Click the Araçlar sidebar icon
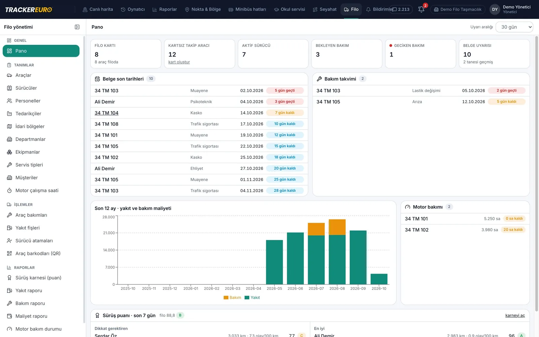The image size is (539, 337). (x=9, y=75)
